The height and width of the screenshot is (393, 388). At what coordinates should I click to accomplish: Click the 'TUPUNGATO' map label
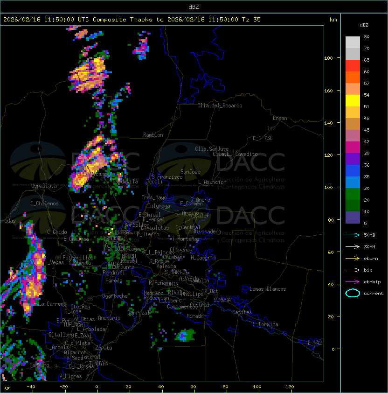pyautogui.click(x=76, y=325)
